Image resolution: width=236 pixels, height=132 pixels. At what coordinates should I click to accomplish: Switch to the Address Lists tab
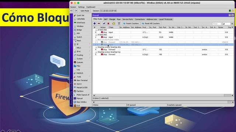(x=152, y=19)
